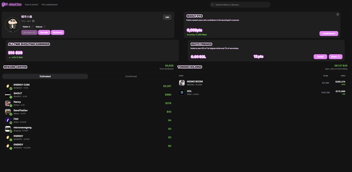Screen dimensions: 352x172
Task: Click the SHOUT reward name
Action: coord(18,93)
